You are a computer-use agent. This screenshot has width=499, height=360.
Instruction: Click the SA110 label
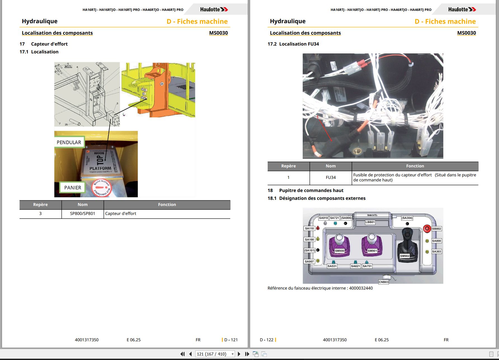309,228
